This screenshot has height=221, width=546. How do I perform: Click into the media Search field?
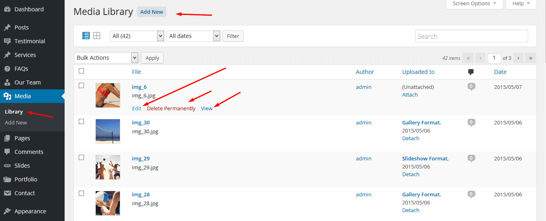(x=471, y=36)
